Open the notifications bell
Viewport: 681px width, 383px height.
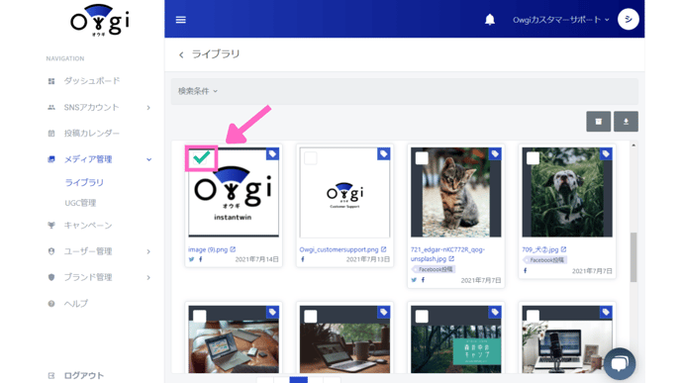tap(489, 20)
